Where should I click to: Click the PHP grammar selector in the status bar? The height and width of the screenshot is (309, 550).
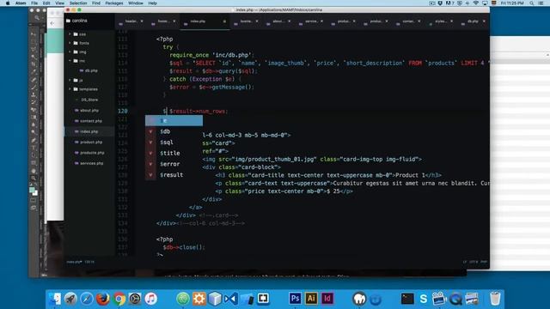pyautogui.click(x=484, y=262)
